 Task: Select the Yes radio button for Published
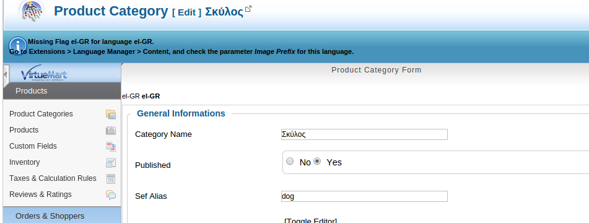point(317,162)
